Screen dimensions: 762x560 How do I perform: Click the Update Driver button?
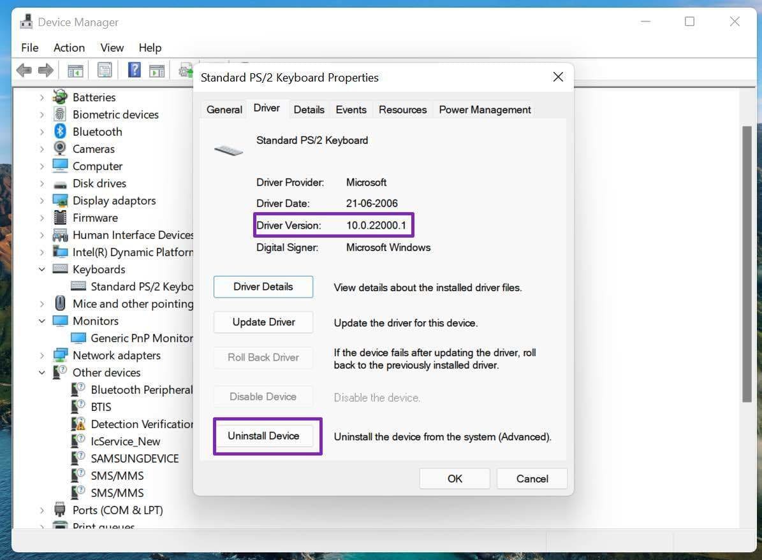pos(263,322)
